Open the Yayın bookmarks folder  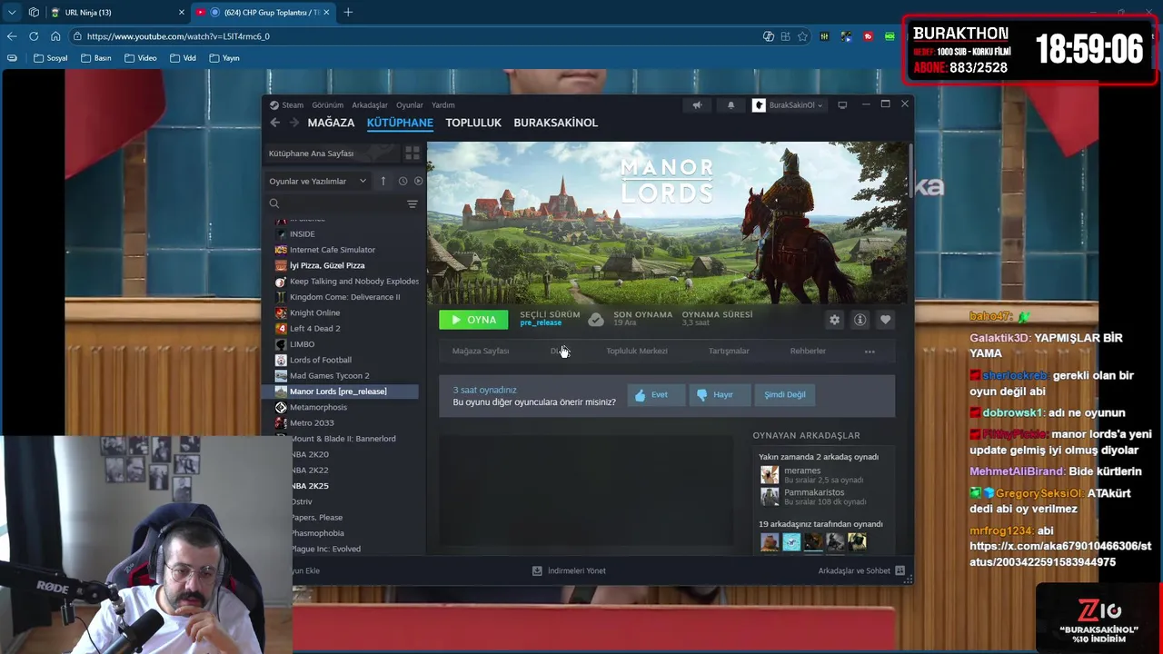pos(224,58)
